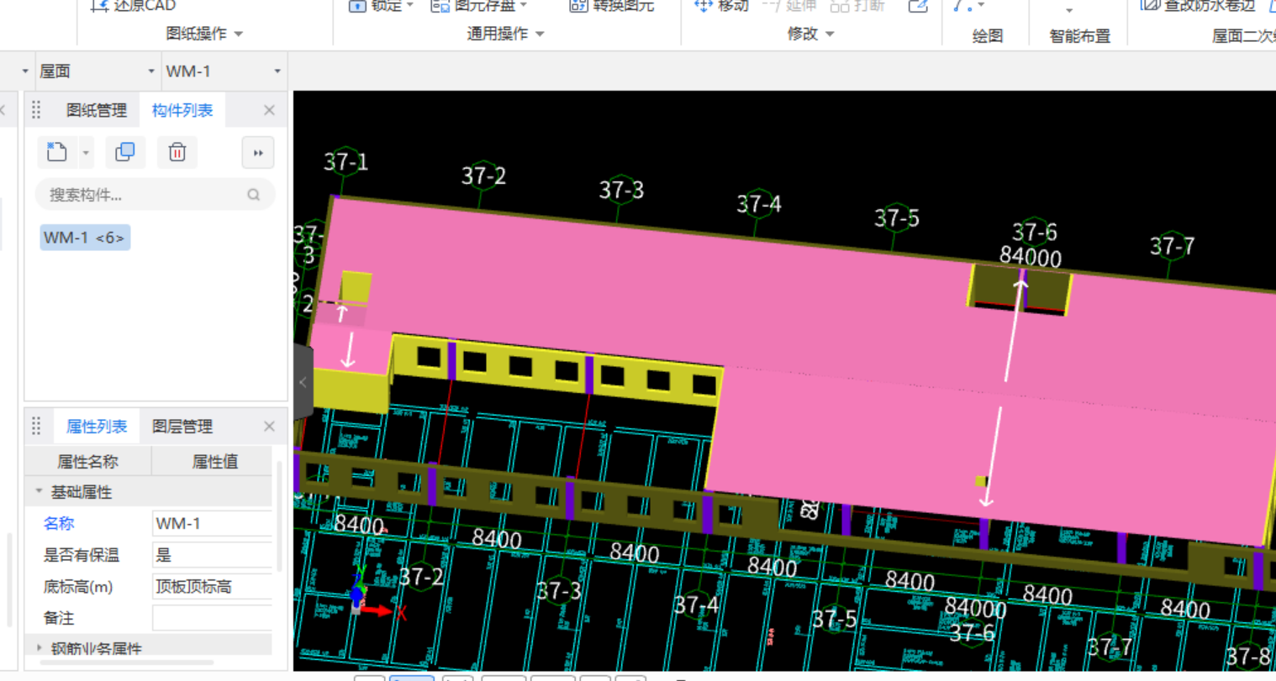Expand component list toolbar overflow
The image size is (1276, 681).
(258, 153)
